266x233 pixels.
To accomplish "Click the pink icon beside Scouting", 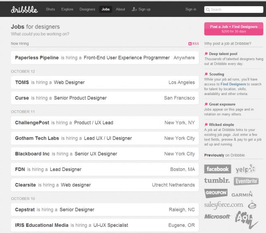I will [x=206, y=74].
